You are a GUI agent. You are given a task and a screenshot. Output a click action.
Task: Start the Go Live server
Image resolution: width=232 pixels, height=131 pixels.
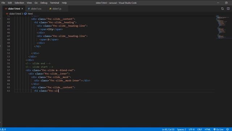tap(218, 130)
